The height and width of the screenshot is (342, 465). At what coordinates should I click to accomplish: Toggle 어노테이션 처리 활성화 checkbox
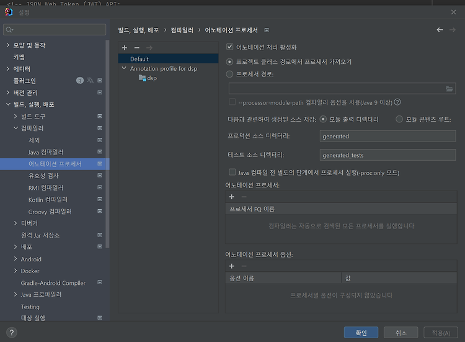click(x=229, y=47)
